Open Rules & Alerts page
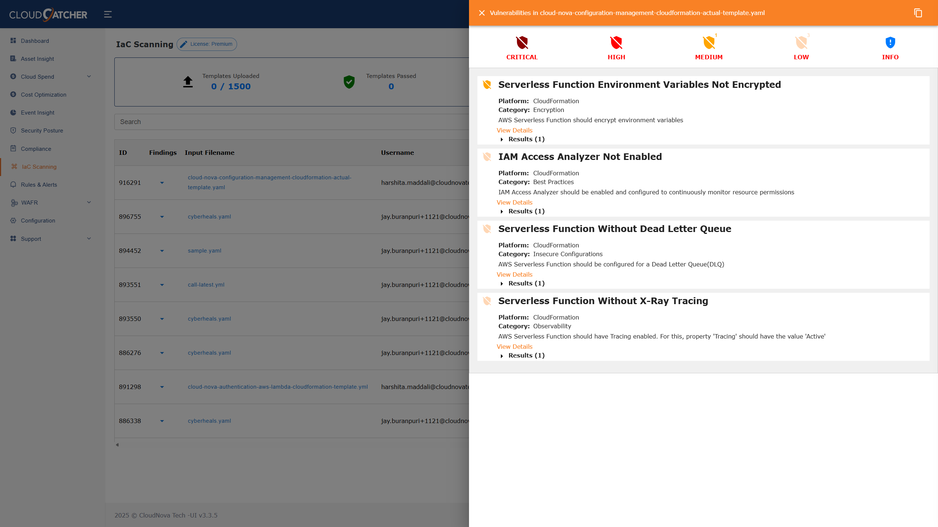Viewport: 938px width, 527px height. (39, 184)
